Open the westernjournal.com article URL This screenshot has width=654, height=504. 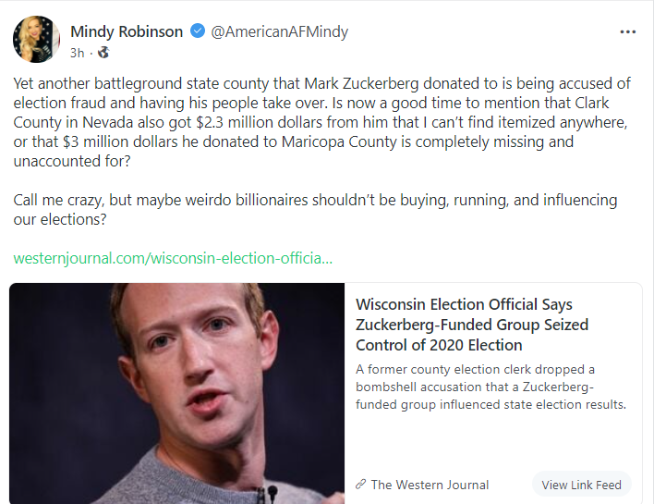[173, 257]
